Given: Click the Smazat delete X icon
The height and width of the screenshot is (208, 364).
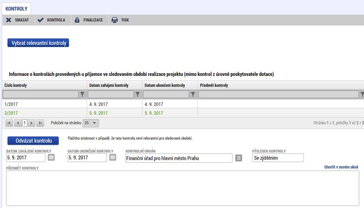Looking at the screenshot, I should pos(9,20).
